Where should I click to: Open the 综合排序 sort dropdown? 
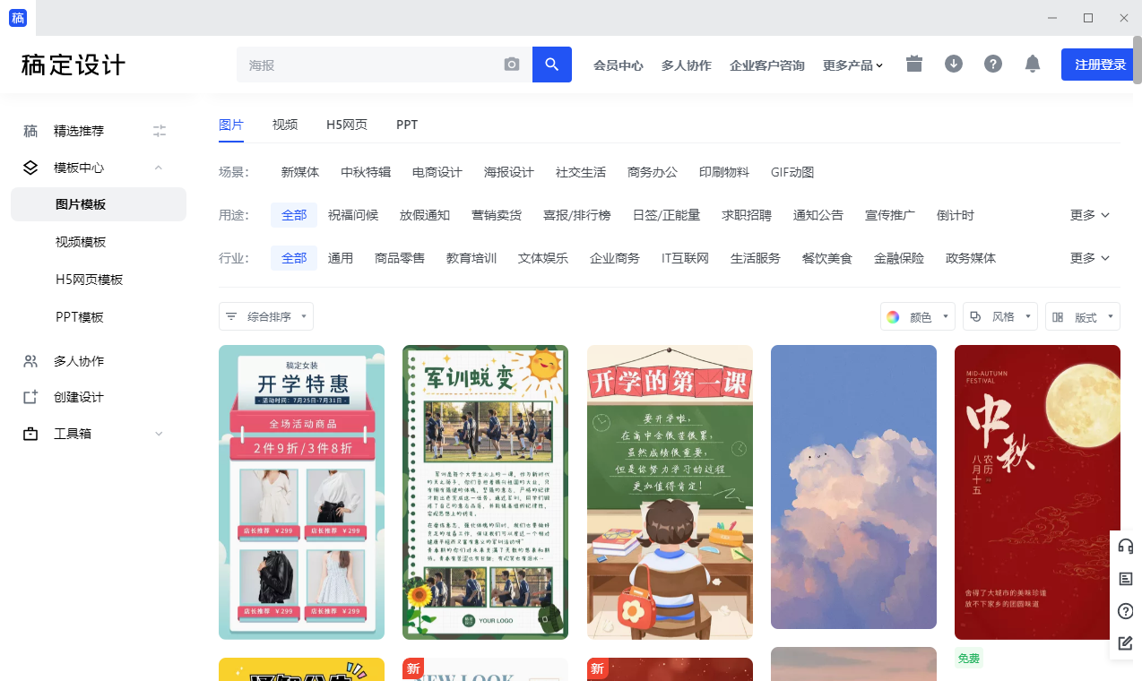[265, 316]
